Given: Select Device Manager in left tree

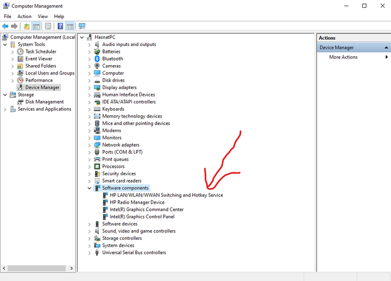Looking at the screenshot, I should tap(43, 88).
